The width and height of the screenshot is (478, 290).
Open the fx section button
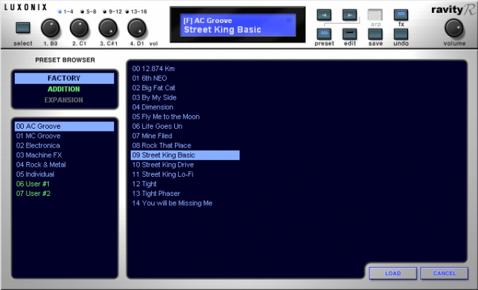tap(401, 15)
